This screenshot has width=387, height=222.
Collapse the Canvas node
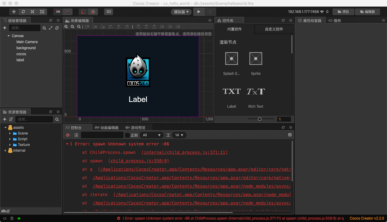[x=9, y=36]
